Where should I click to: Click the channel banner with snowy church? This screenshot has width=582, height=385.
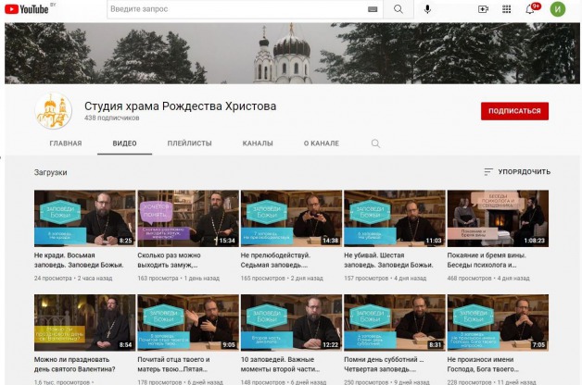click(x=292, y=54)
